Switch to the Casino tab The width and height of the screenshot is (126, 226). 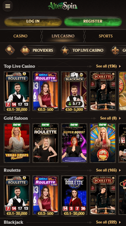(x=20, y=36)
